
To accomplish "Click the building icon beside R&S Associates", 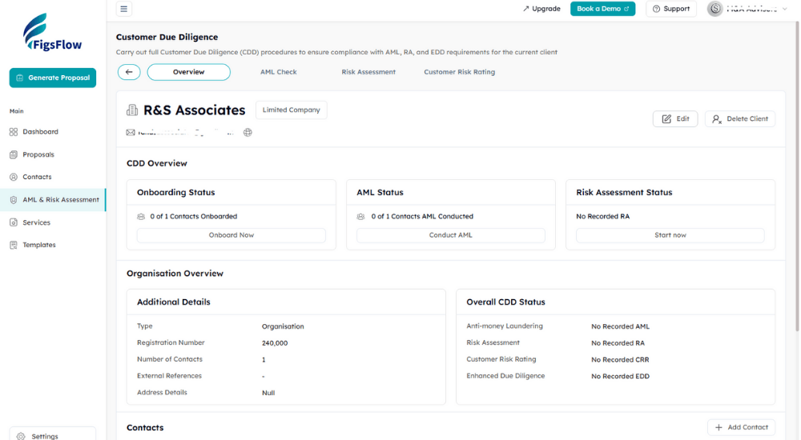I will (x=132, y=110).
